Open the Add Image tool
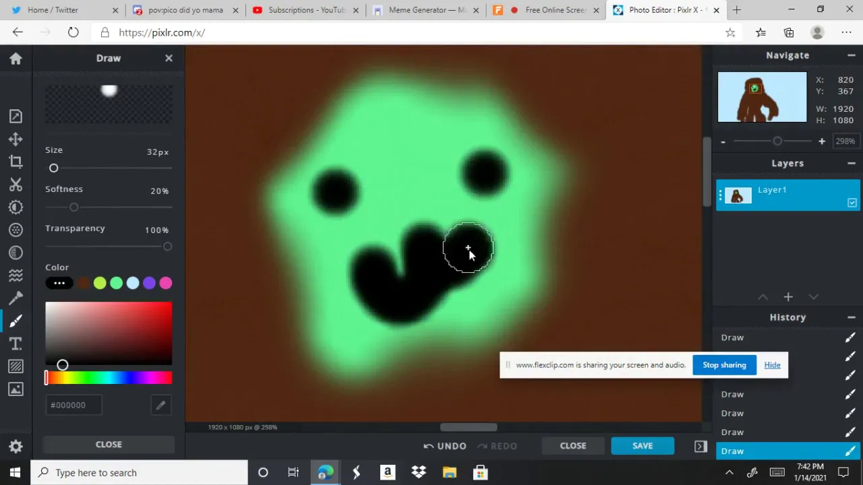This screenshot has width=863, height=485. [x=16, y=389]
